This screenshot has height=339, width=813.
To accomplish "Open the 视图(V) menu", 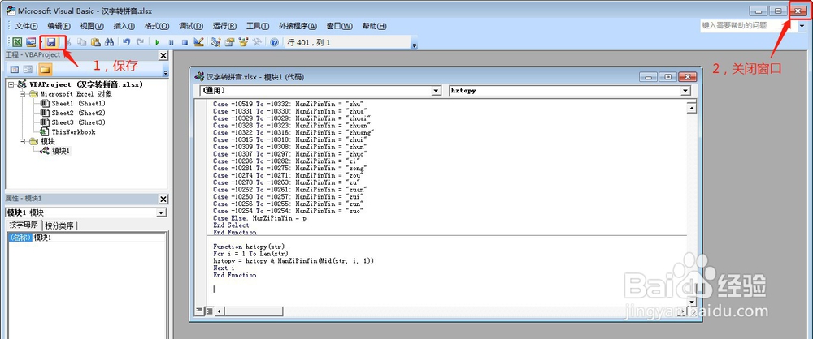I will (92, 27).
